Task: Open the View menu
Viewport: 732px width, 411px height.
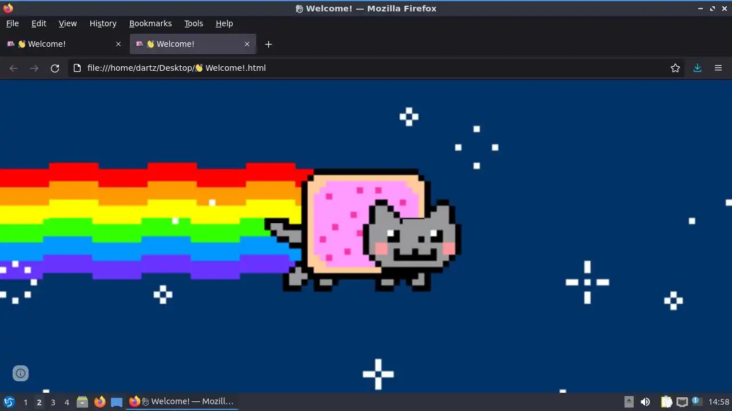Action: point(67,23)
